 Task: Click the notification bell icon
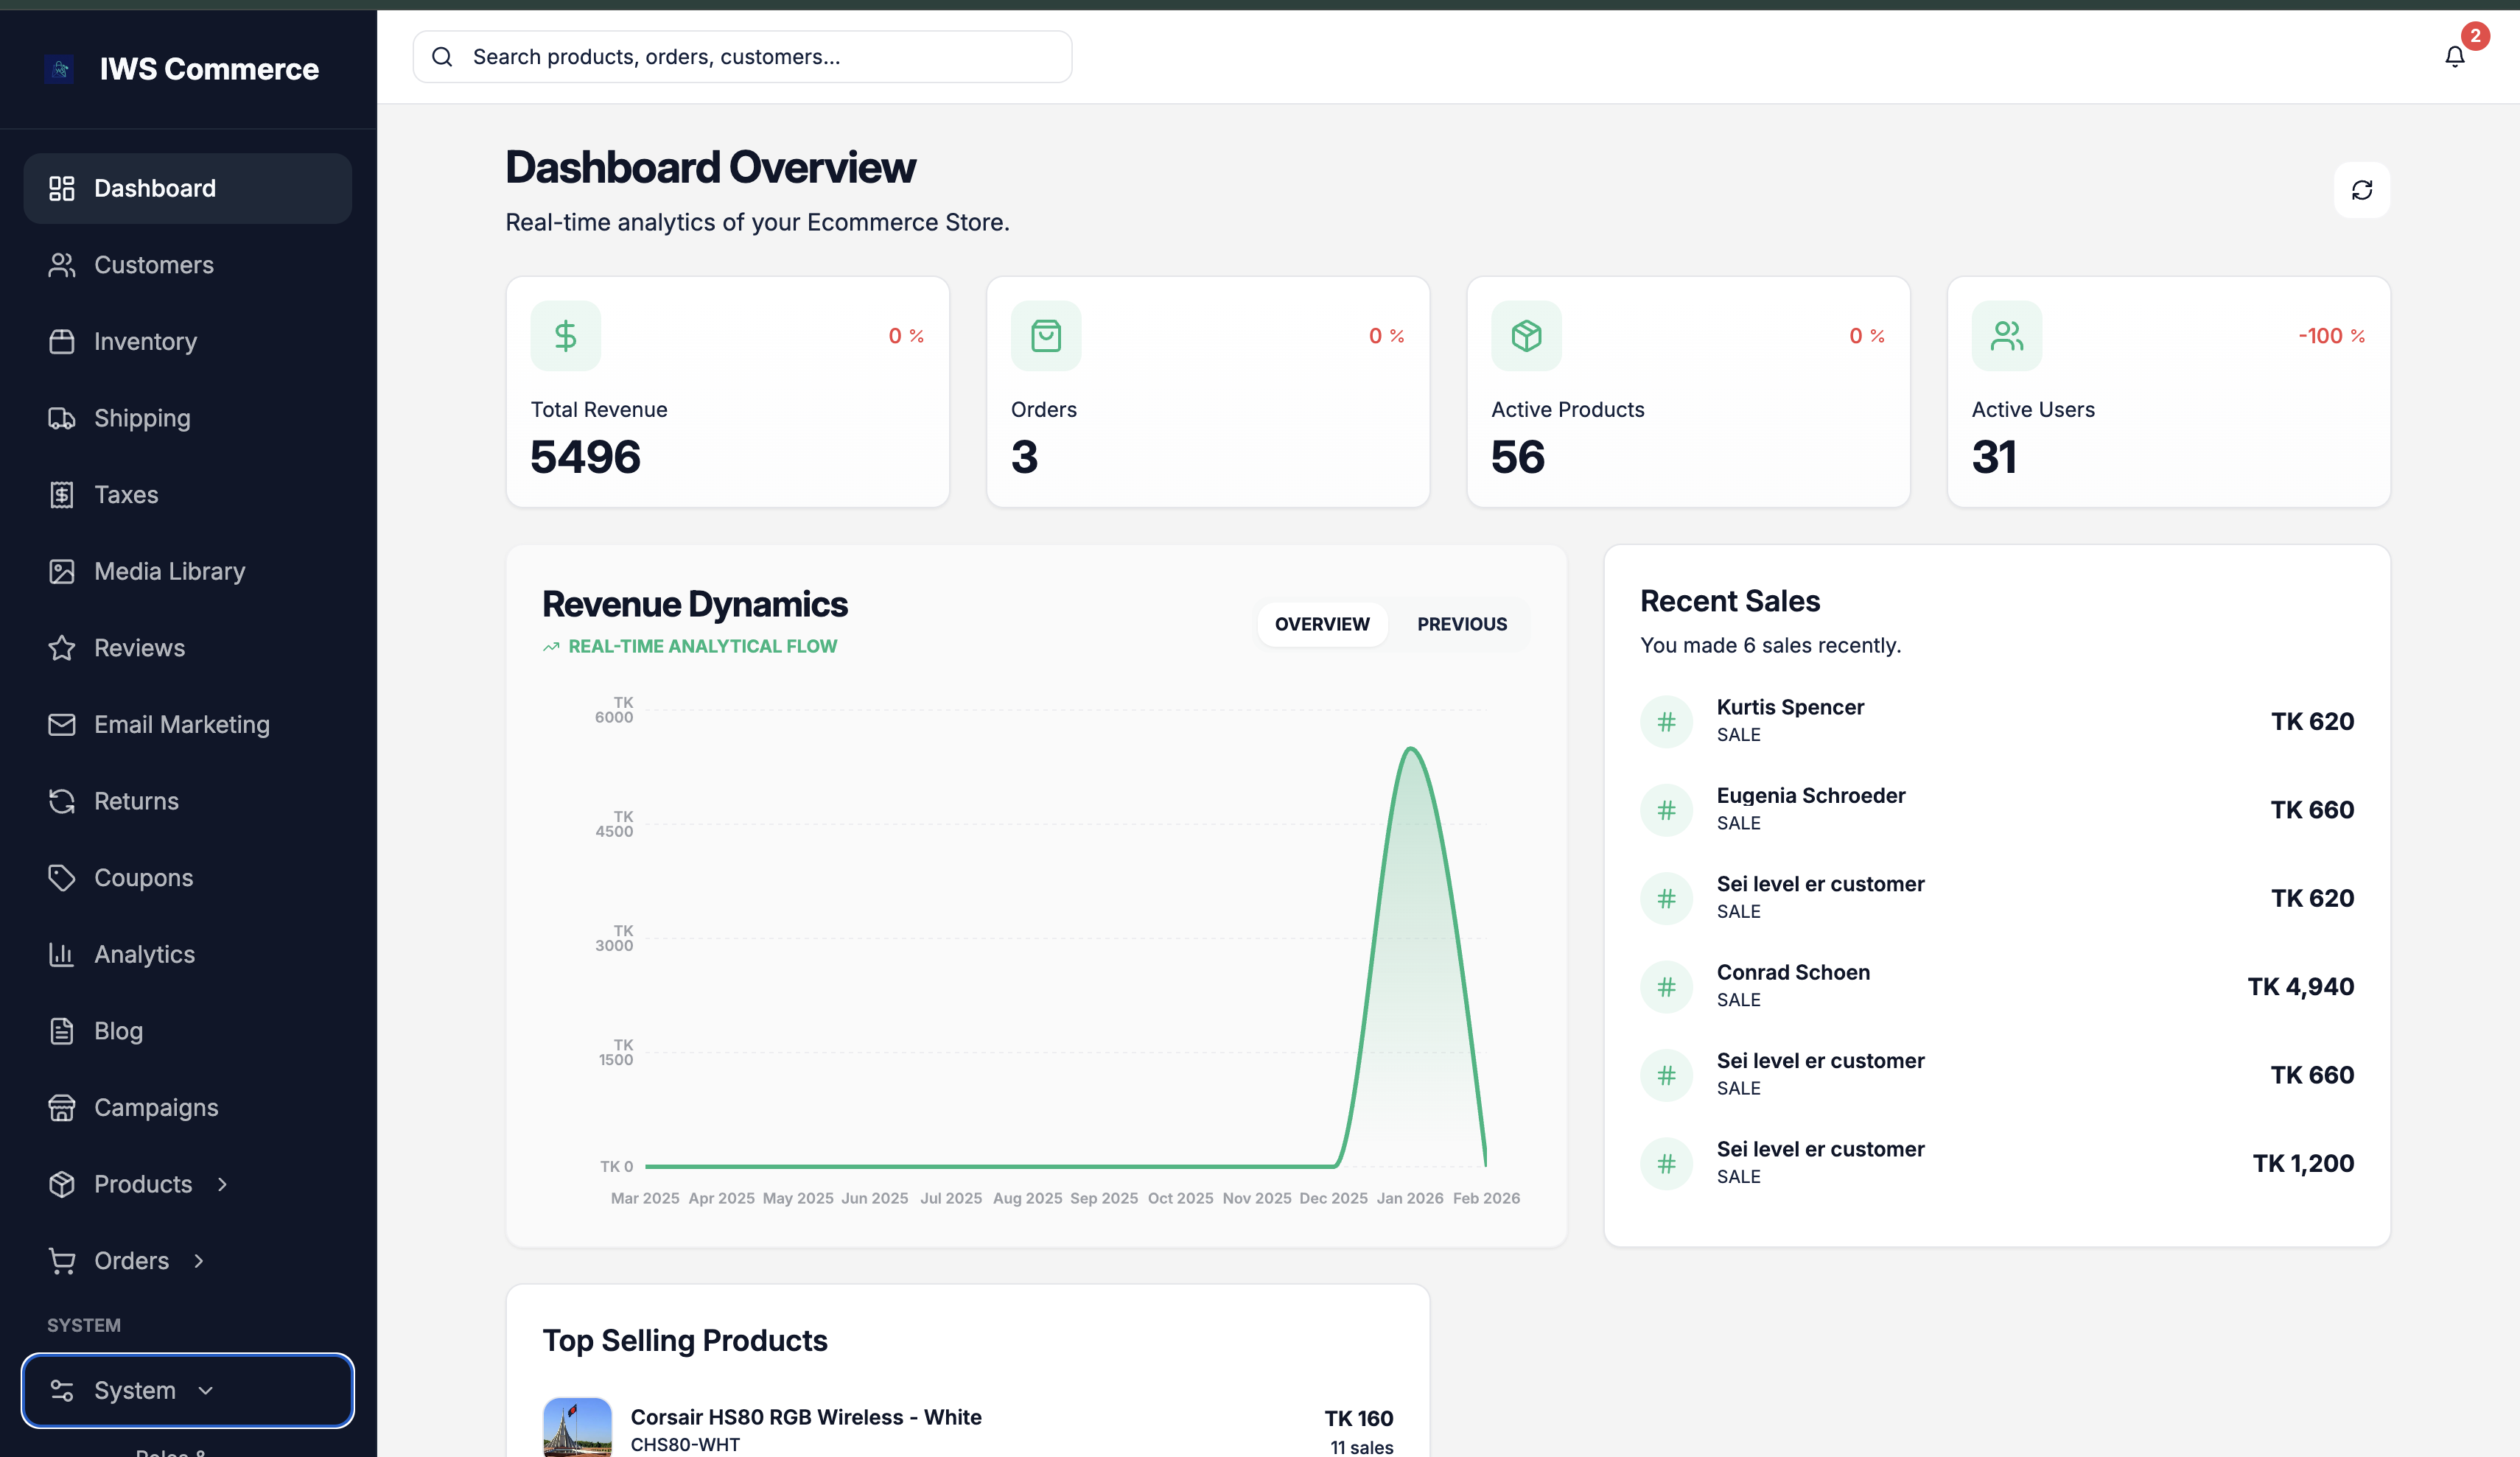[2454, 57]
